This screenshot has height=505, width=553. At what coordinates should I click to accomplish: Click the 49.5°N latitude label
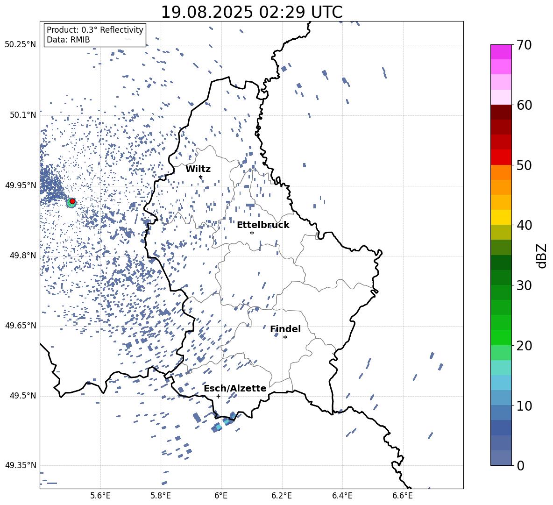click(23, 395)
